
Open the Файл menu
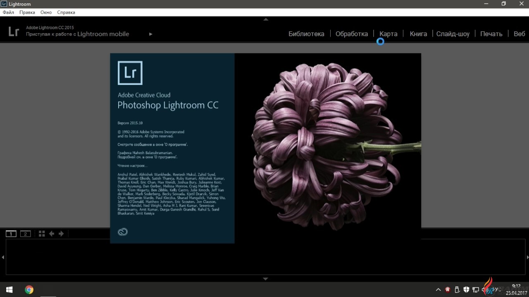(8, 12)
